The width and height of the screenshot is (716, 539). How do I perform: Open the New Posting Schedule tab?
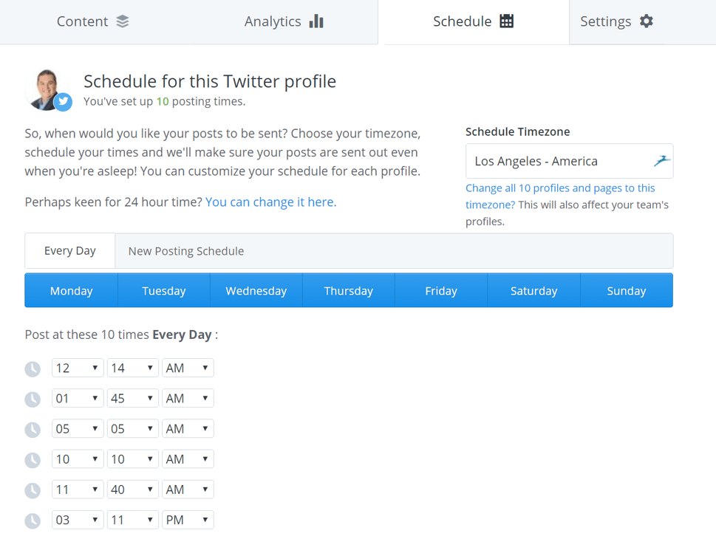pos(186,251)
